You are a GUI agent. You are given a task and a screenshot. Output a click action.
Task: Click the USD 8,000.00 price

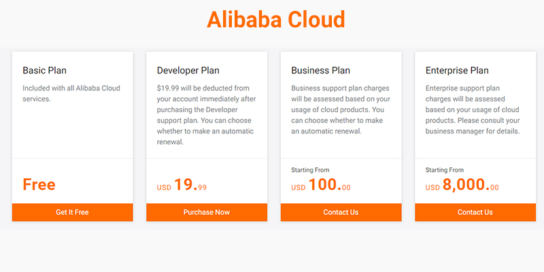462,185
